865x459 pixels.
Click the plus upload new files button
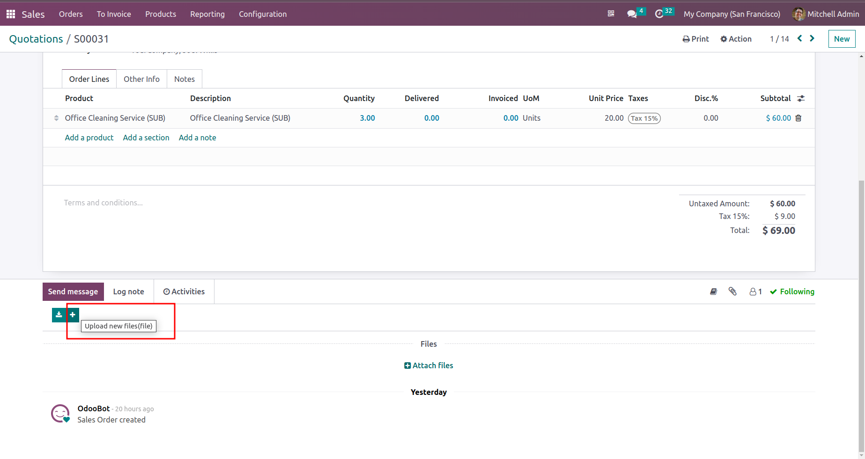click(x=73, y=315)
